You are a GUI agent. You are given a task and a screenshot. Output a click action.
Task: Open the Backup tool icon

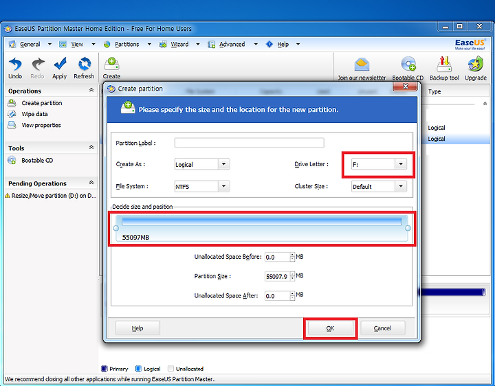point(444,69)
